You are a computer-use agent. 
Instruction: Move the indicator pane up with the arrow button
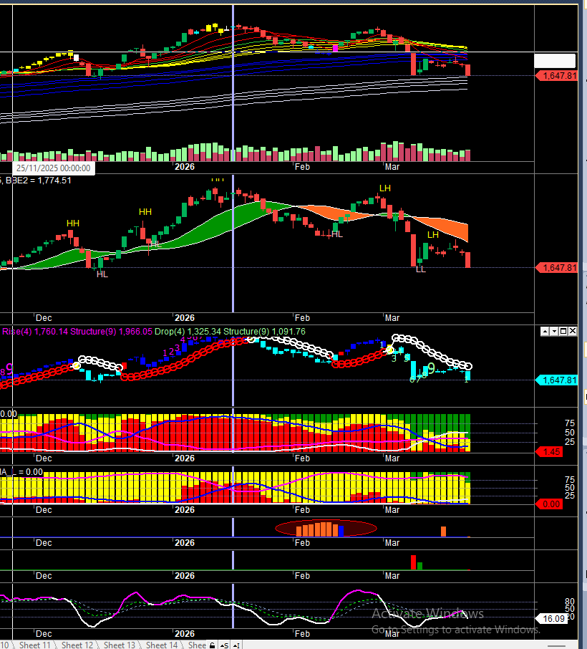click(x=545, y=331)
